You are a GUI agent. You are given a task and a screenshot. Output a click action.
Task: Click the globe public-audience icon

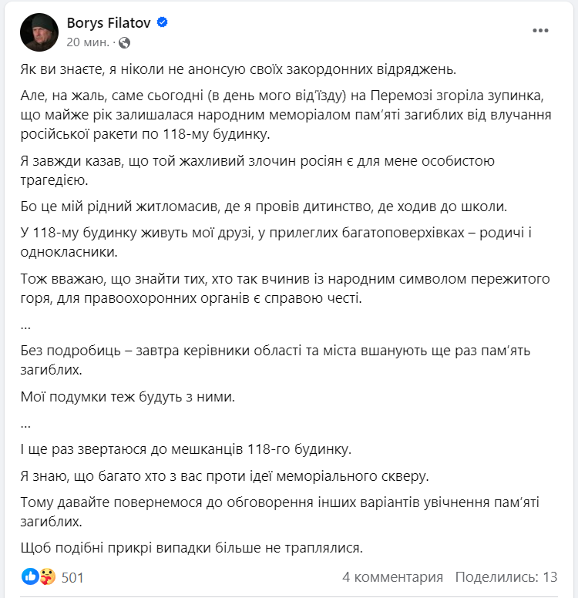[x=125, y=42]
